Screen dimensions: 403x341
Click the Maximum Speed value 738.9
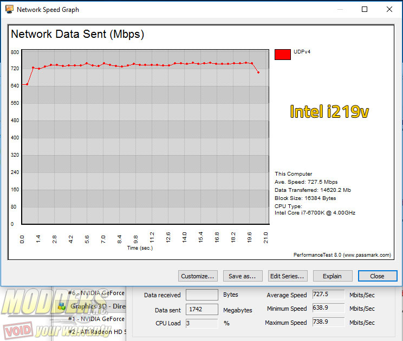(328, 322)
